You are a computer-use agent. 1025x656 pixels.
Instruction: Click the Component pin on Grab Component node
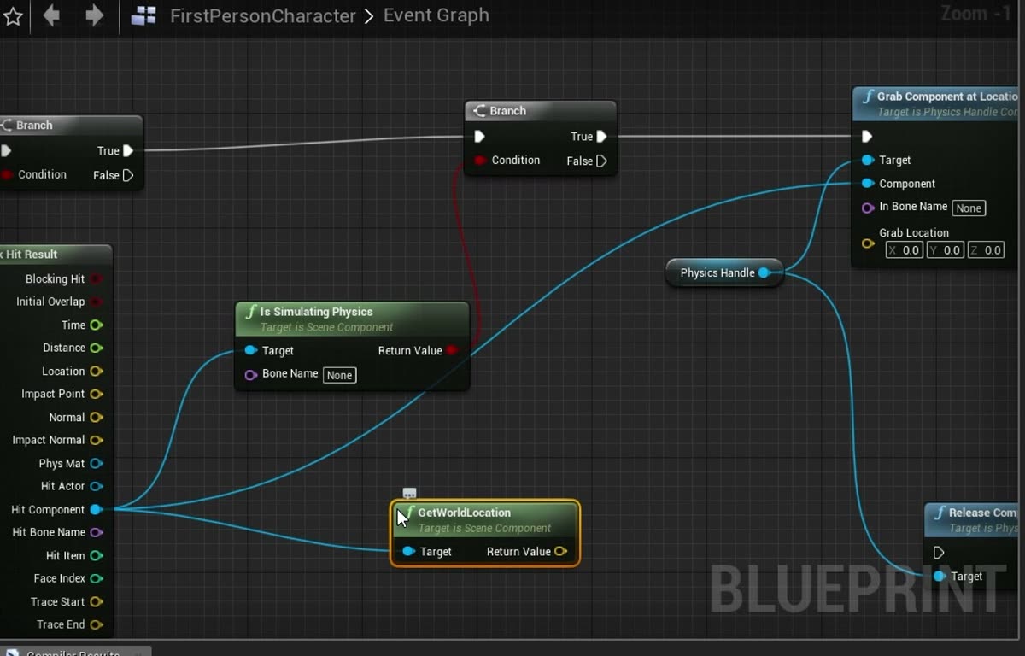(868, 184)
